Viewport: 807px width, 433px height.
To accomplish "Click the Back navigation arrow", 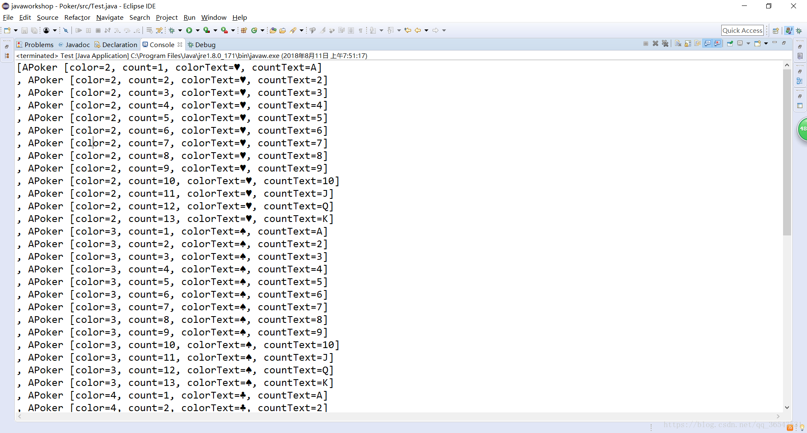I will 417,30.
